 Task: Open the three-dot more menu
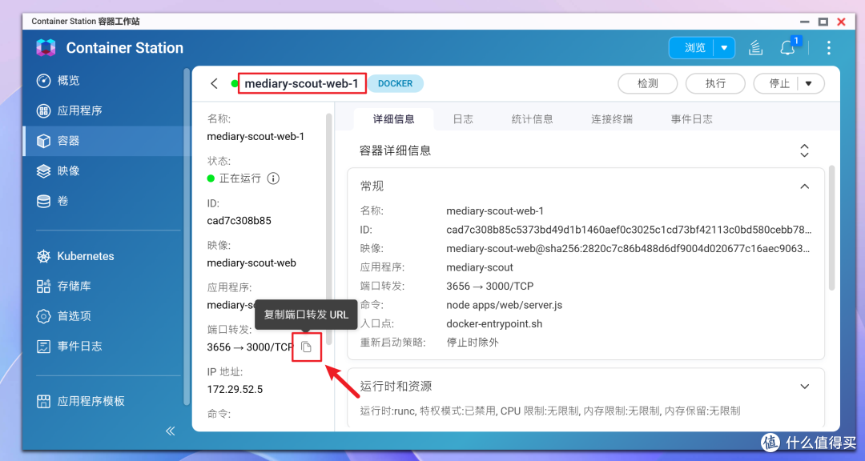pos(829,48)
